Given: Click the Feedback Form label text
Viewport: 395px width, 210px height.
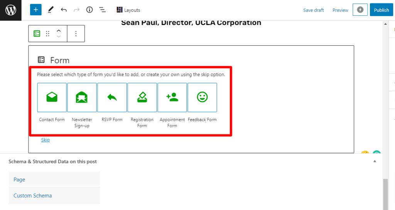Looking at the screenshot, I should point(202,120).
